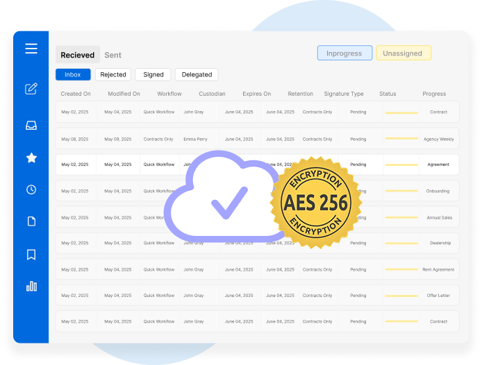Select the Signed filter

click(153, 75)
